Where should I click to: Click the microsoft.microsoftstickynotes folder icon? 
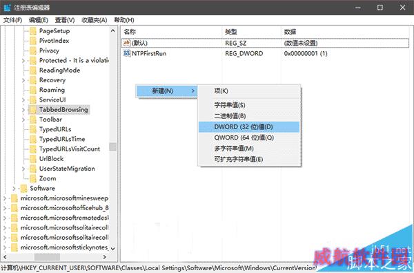click(14, 247)
